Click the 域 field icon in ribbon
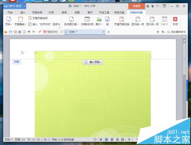Screen dimensions: 191x145 pos(107,19)
